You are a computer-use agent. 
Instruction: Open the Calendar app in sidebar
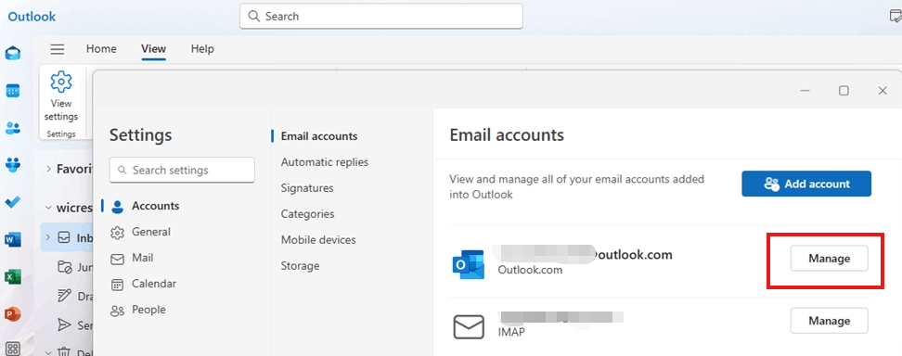click(x=13, y=91)
